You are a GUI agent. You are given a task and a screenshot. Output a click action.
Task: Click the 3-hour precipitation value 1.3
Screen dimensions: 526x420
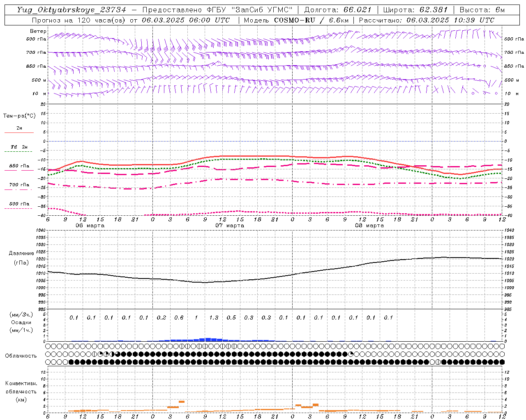tap(214, 317)
